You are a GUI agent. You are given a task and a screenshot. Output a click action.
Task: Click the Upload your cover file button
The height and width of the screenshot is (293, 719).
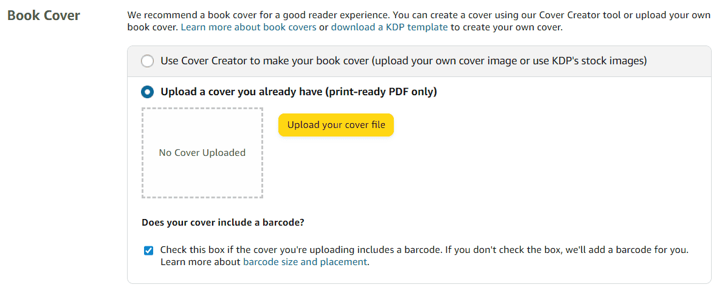pos(336,125)
